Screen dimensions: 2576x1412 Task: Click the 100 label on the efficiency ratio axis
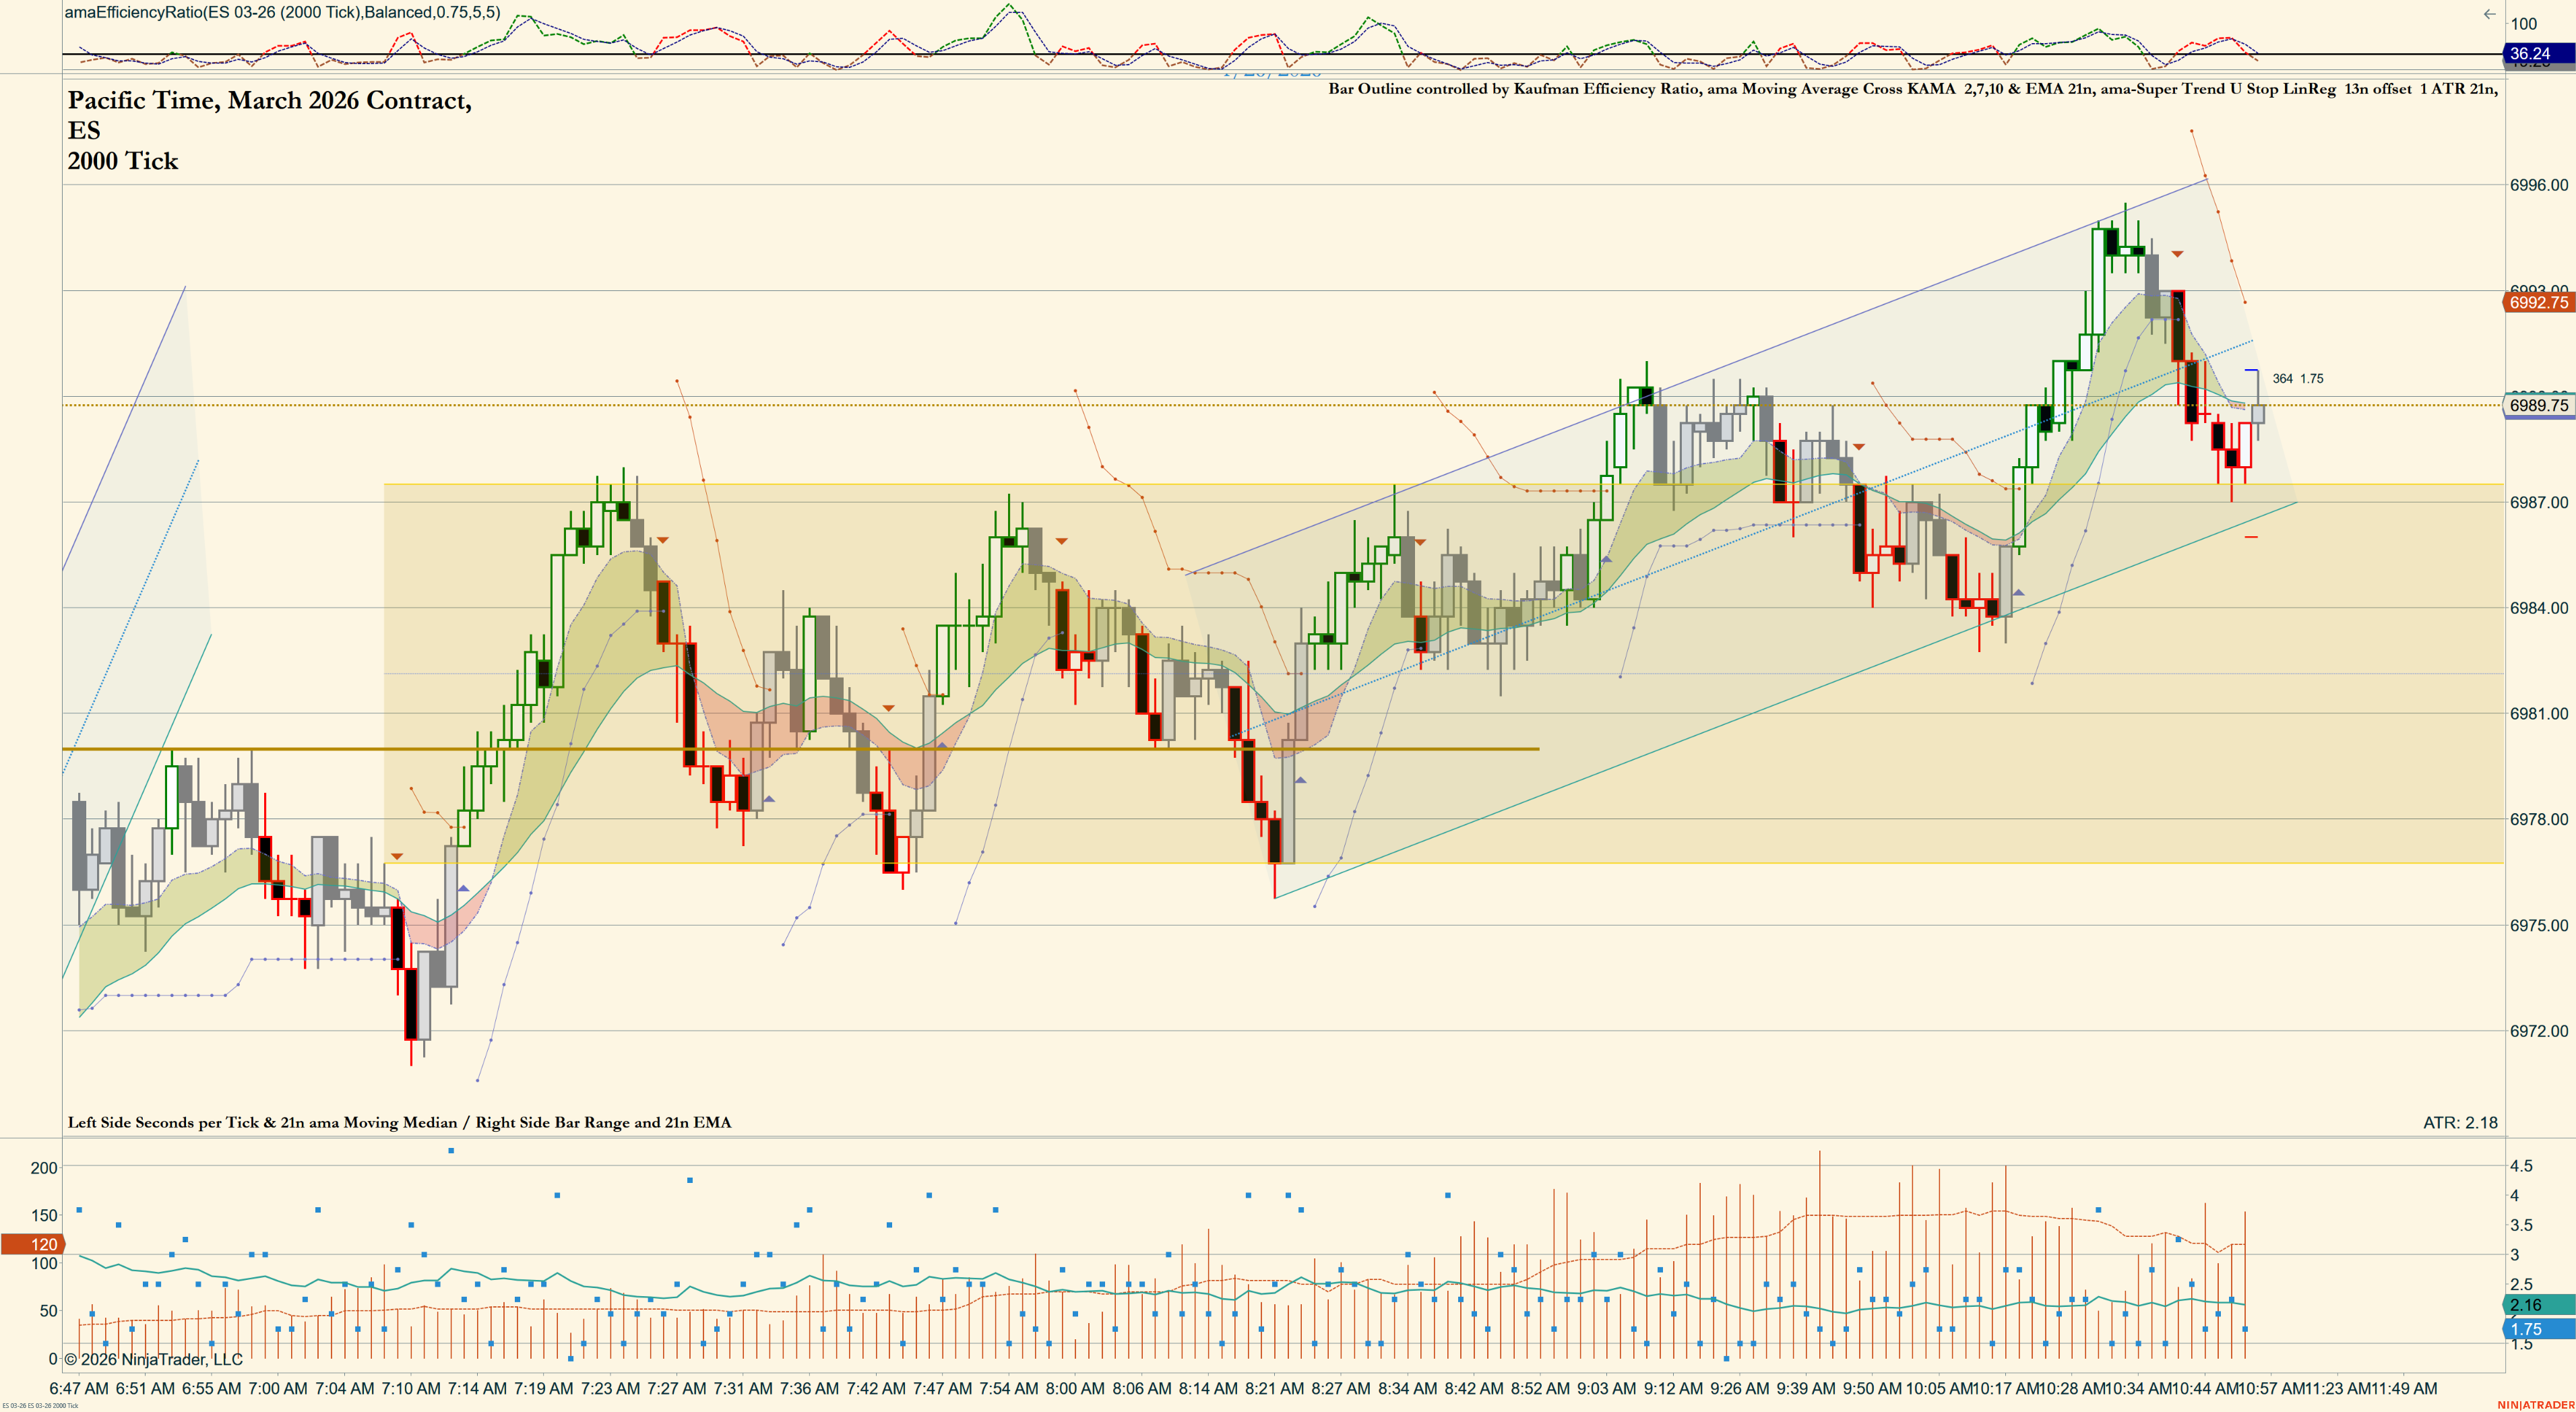click(2523, 24)
